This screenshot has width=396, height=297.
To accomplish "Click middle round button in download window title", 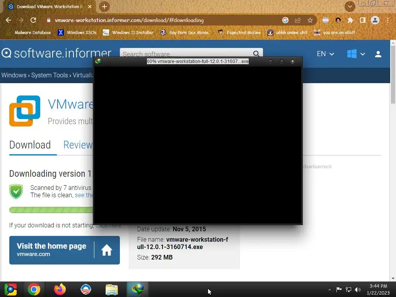I will click(x=282, y=61).
